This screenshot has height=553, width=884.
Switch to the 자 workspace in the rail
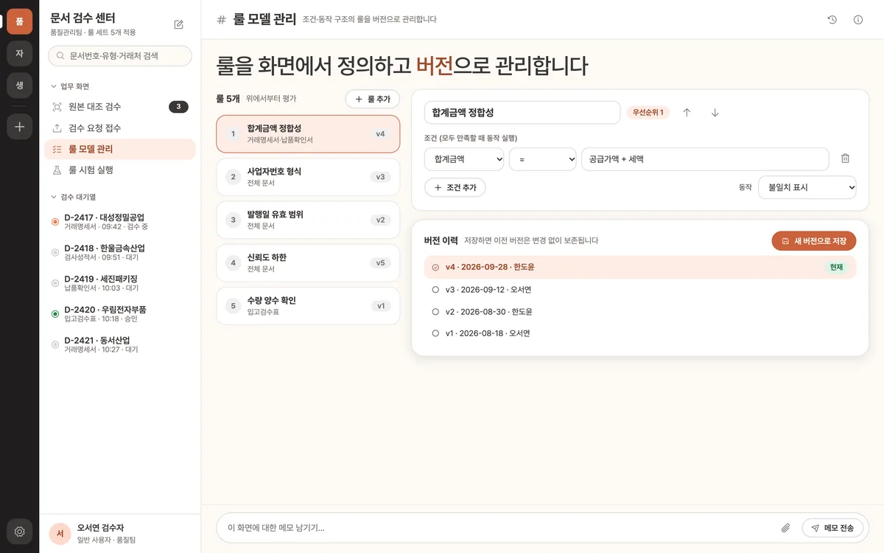pyautogui.click(x=19, y=53)
